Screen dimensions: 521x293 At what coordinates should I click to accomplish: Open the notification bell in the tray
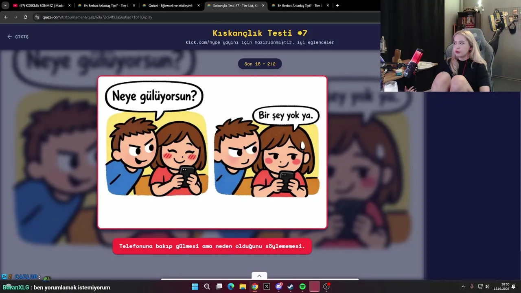coord(514,286)
